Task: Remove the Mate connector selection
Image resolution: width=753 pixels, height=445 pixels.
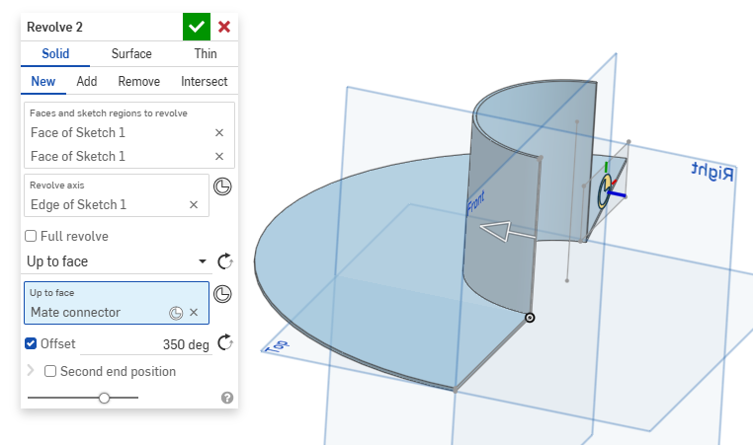Action: 194,313
